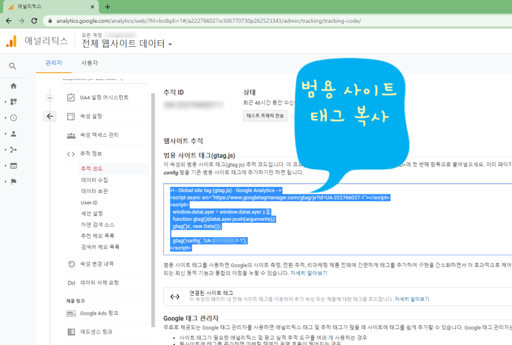This screenshot has height=345, width=512.
Task: Open 속성 변경 내역 menu item
Action: point(106,264)
